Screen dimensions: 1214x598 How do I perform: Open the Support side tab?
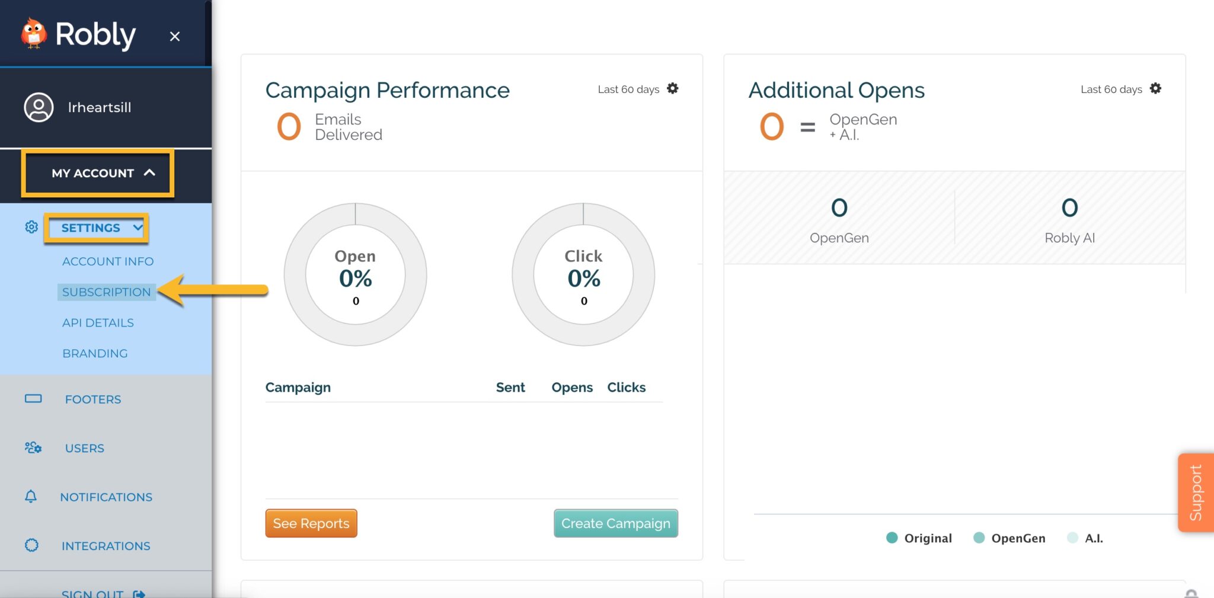[x=1195, y=493]
